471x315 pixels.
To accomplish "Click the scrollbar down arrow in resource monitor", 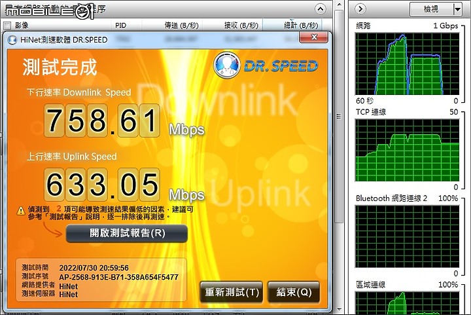I will (339, 309).
